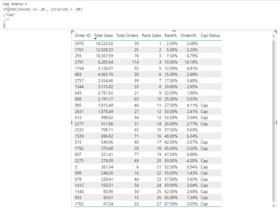
Task: Select Cap status in the 995 row
Action: pyautogui.click(x=204, y=105)
